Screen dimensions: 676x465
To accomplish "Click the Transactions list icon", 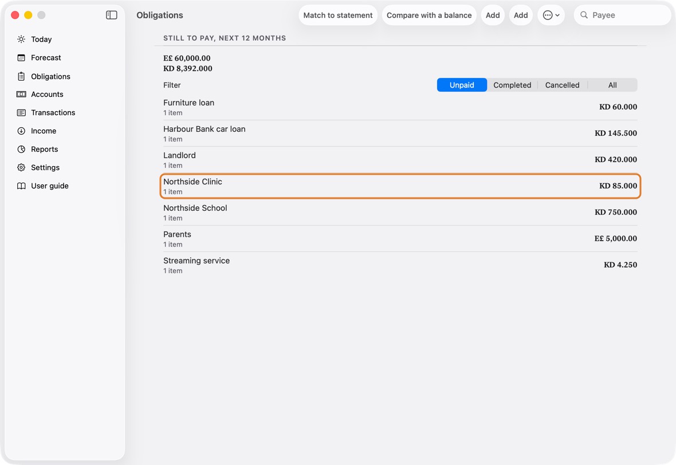I will (x=21, y=112).
